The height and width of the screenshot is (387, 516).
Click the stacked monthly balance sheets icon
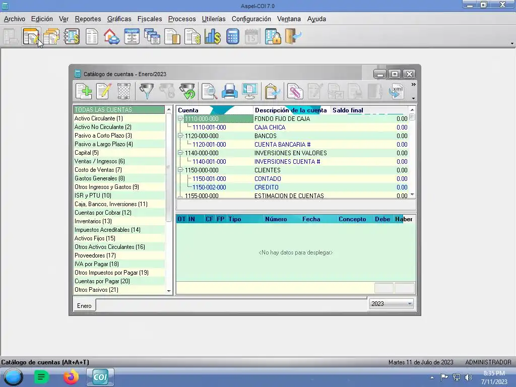pyautogui.click(x=152, y=36)
